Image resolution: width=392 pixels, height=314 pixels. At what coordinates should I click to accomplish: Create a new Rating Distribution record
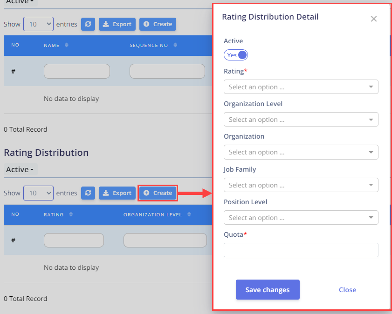coord(158,193)
